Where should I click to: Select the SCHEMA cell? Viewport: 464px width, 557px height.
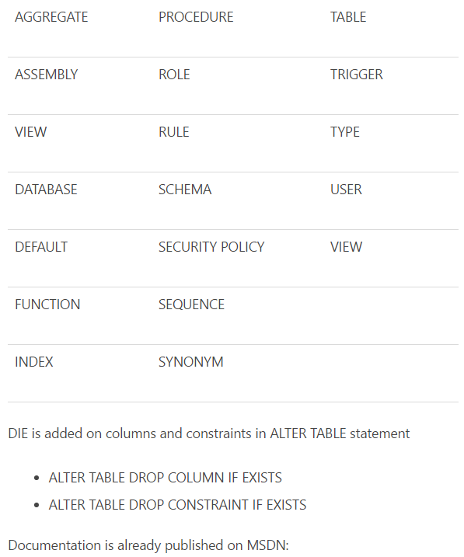click(185, 190)
